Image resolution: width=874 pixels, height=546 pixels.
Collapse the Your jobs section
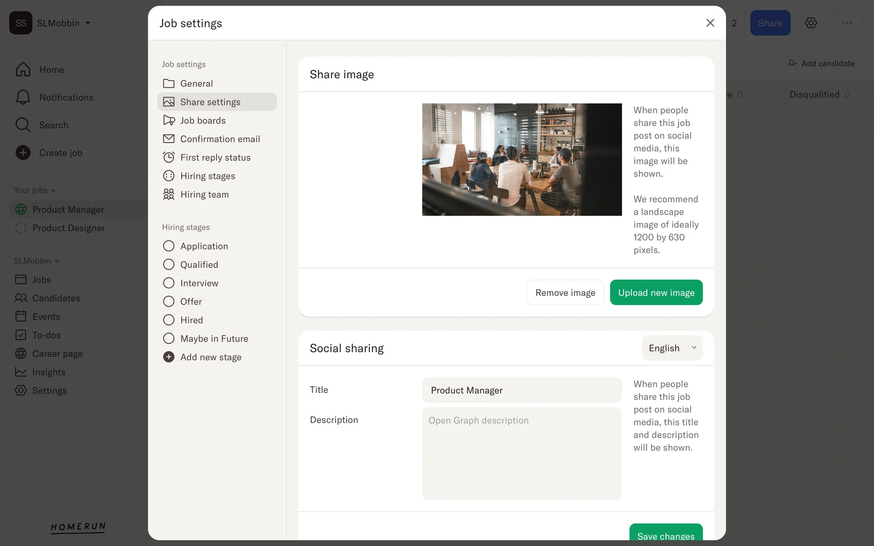(x=35, y=190)
